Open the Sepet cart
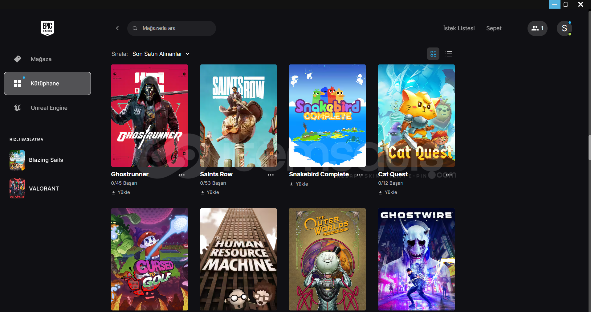The height and width of the screenshot is (312, 591). 494,28
